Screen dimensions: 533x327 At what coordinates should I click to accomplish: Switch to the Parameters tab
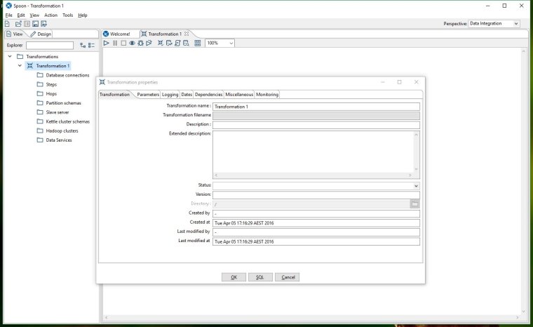(x=148, y=94)
